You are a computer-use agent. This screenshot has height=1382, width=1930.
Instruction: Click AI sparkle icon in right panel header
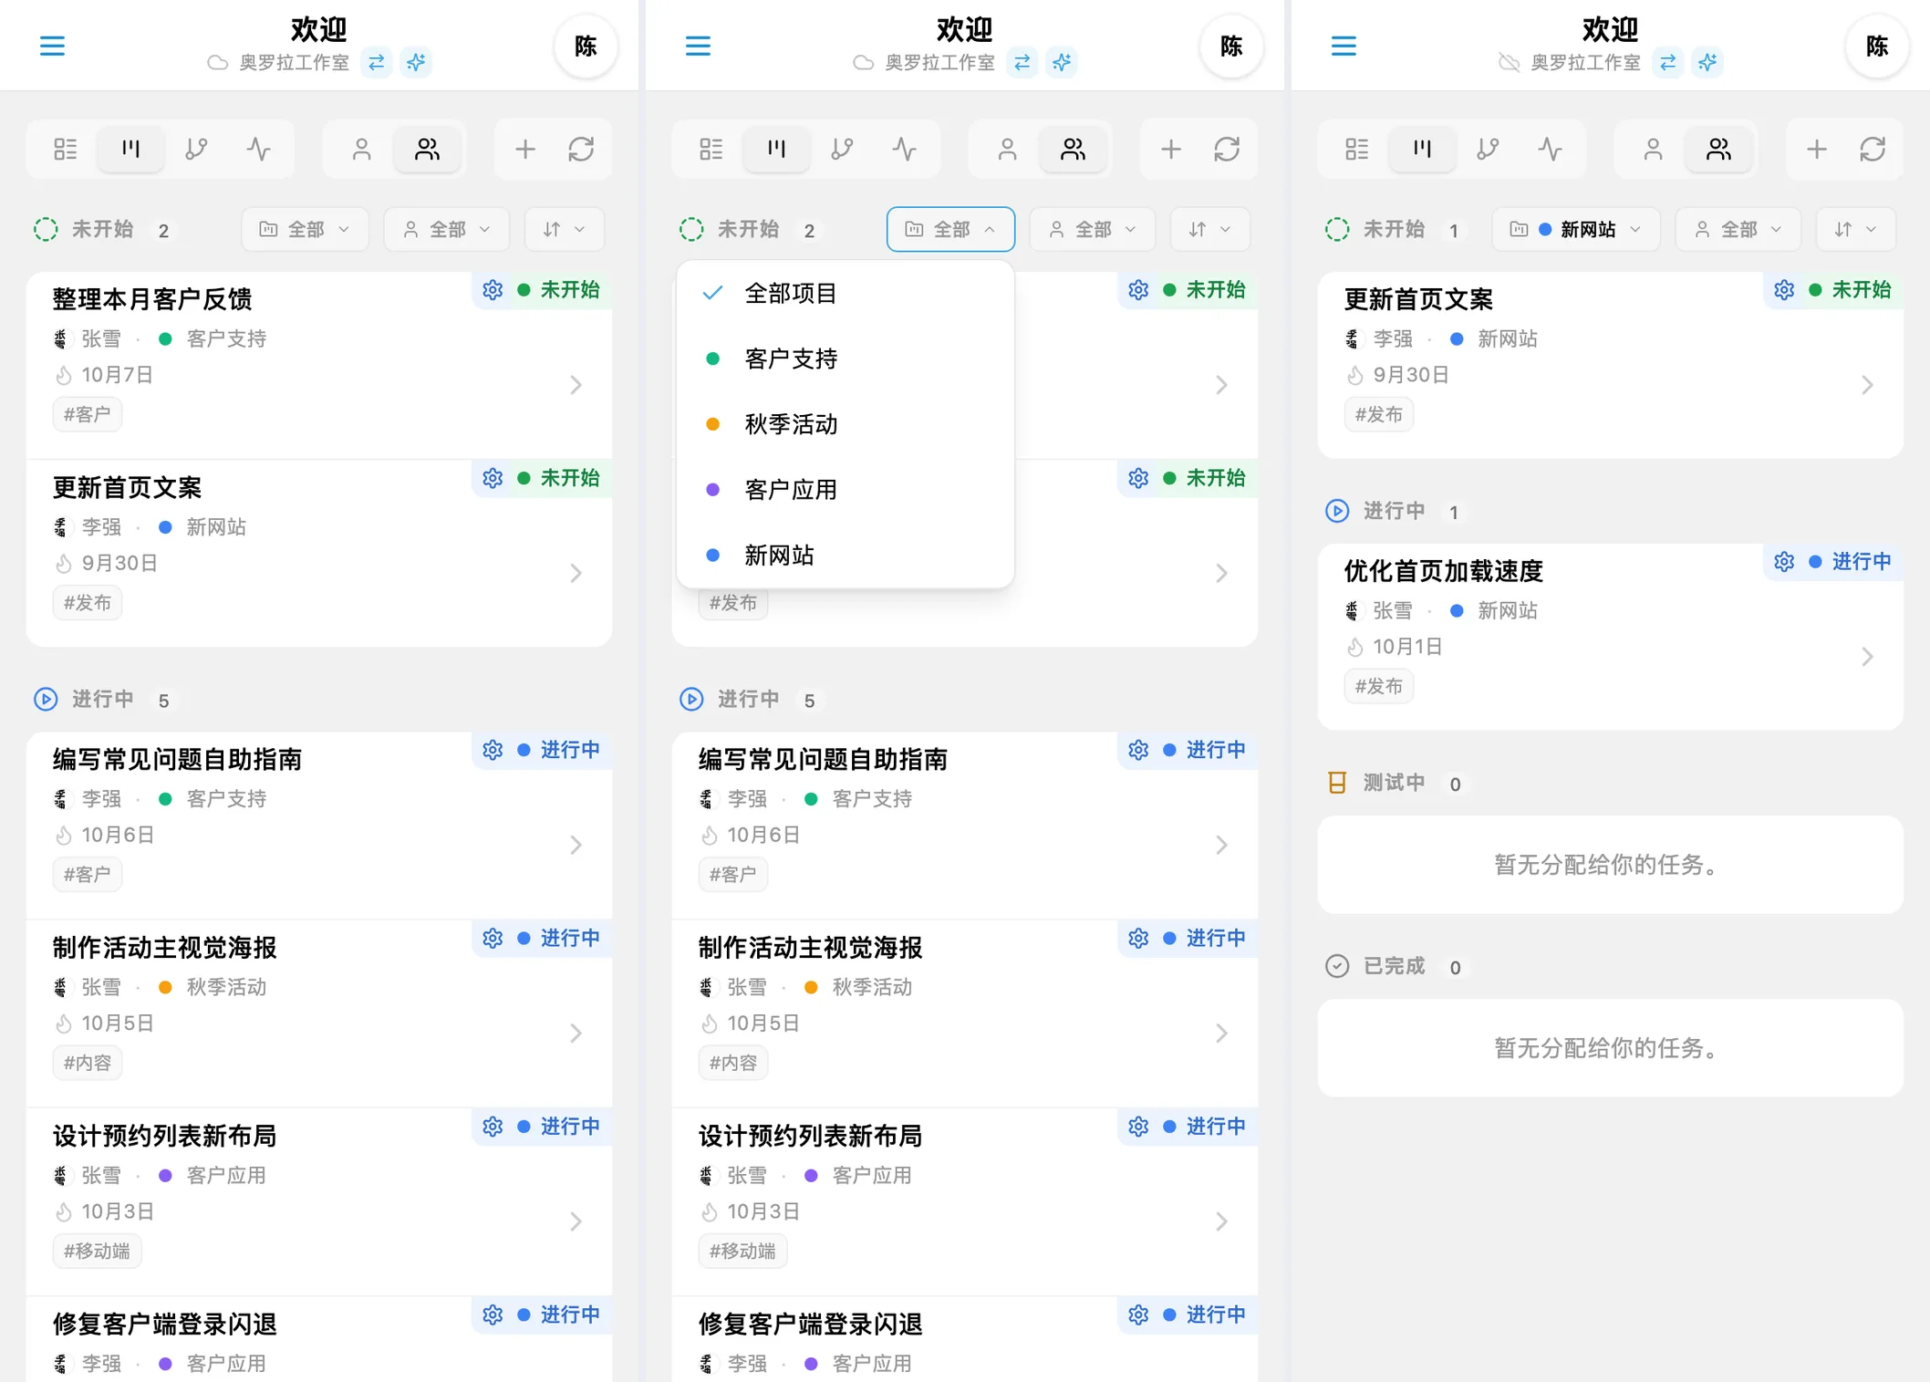pyautogui.click(x=1707, y=62)
